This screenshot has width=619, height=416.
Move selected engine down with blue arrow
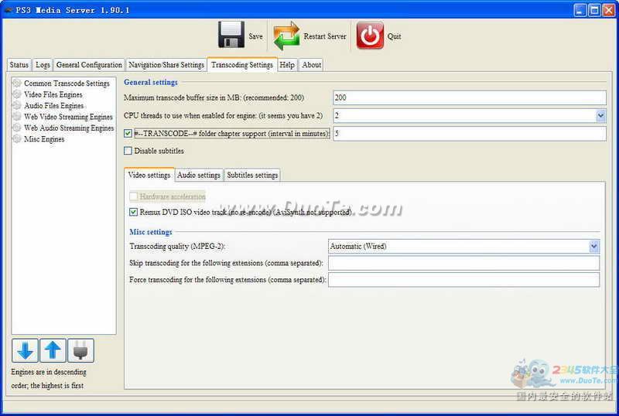coord(25,350)
